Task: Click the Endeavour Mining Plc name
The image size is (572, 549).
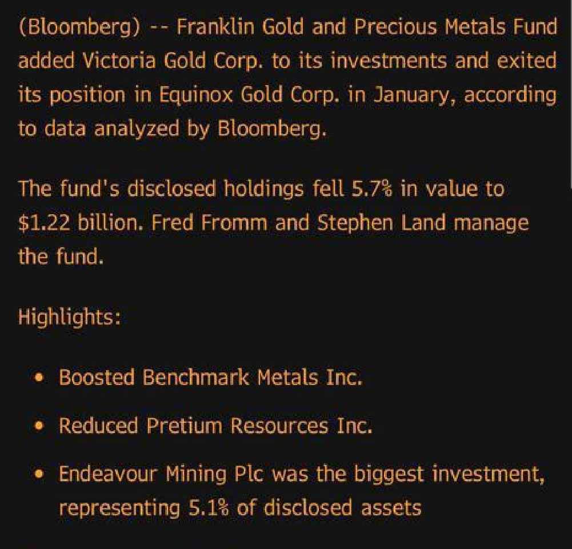Action: click(x=161, y=474)
